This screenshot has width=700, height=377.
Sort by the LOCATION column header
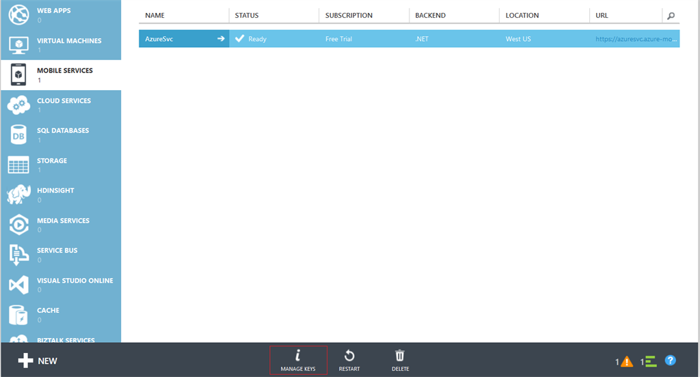[x=522, y=15]
